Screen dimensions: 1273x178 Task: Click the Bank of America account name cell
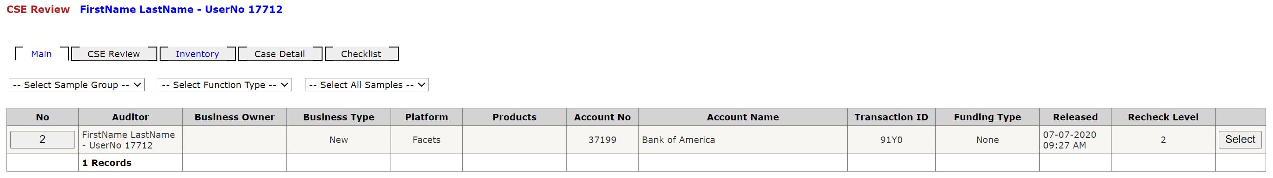(x=743, y=140)
